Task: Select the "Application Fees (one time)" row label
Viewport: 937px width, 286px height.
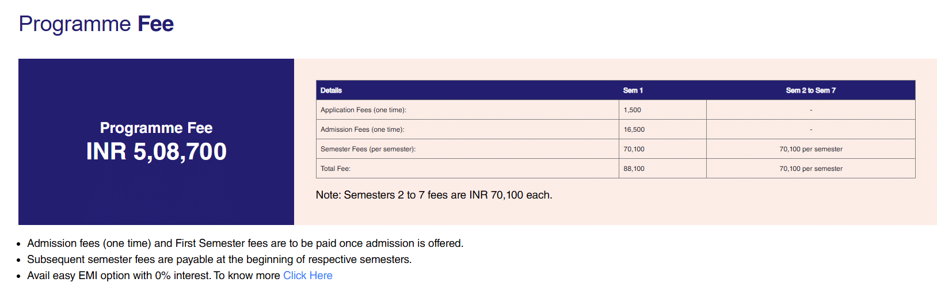Action: 363,110
